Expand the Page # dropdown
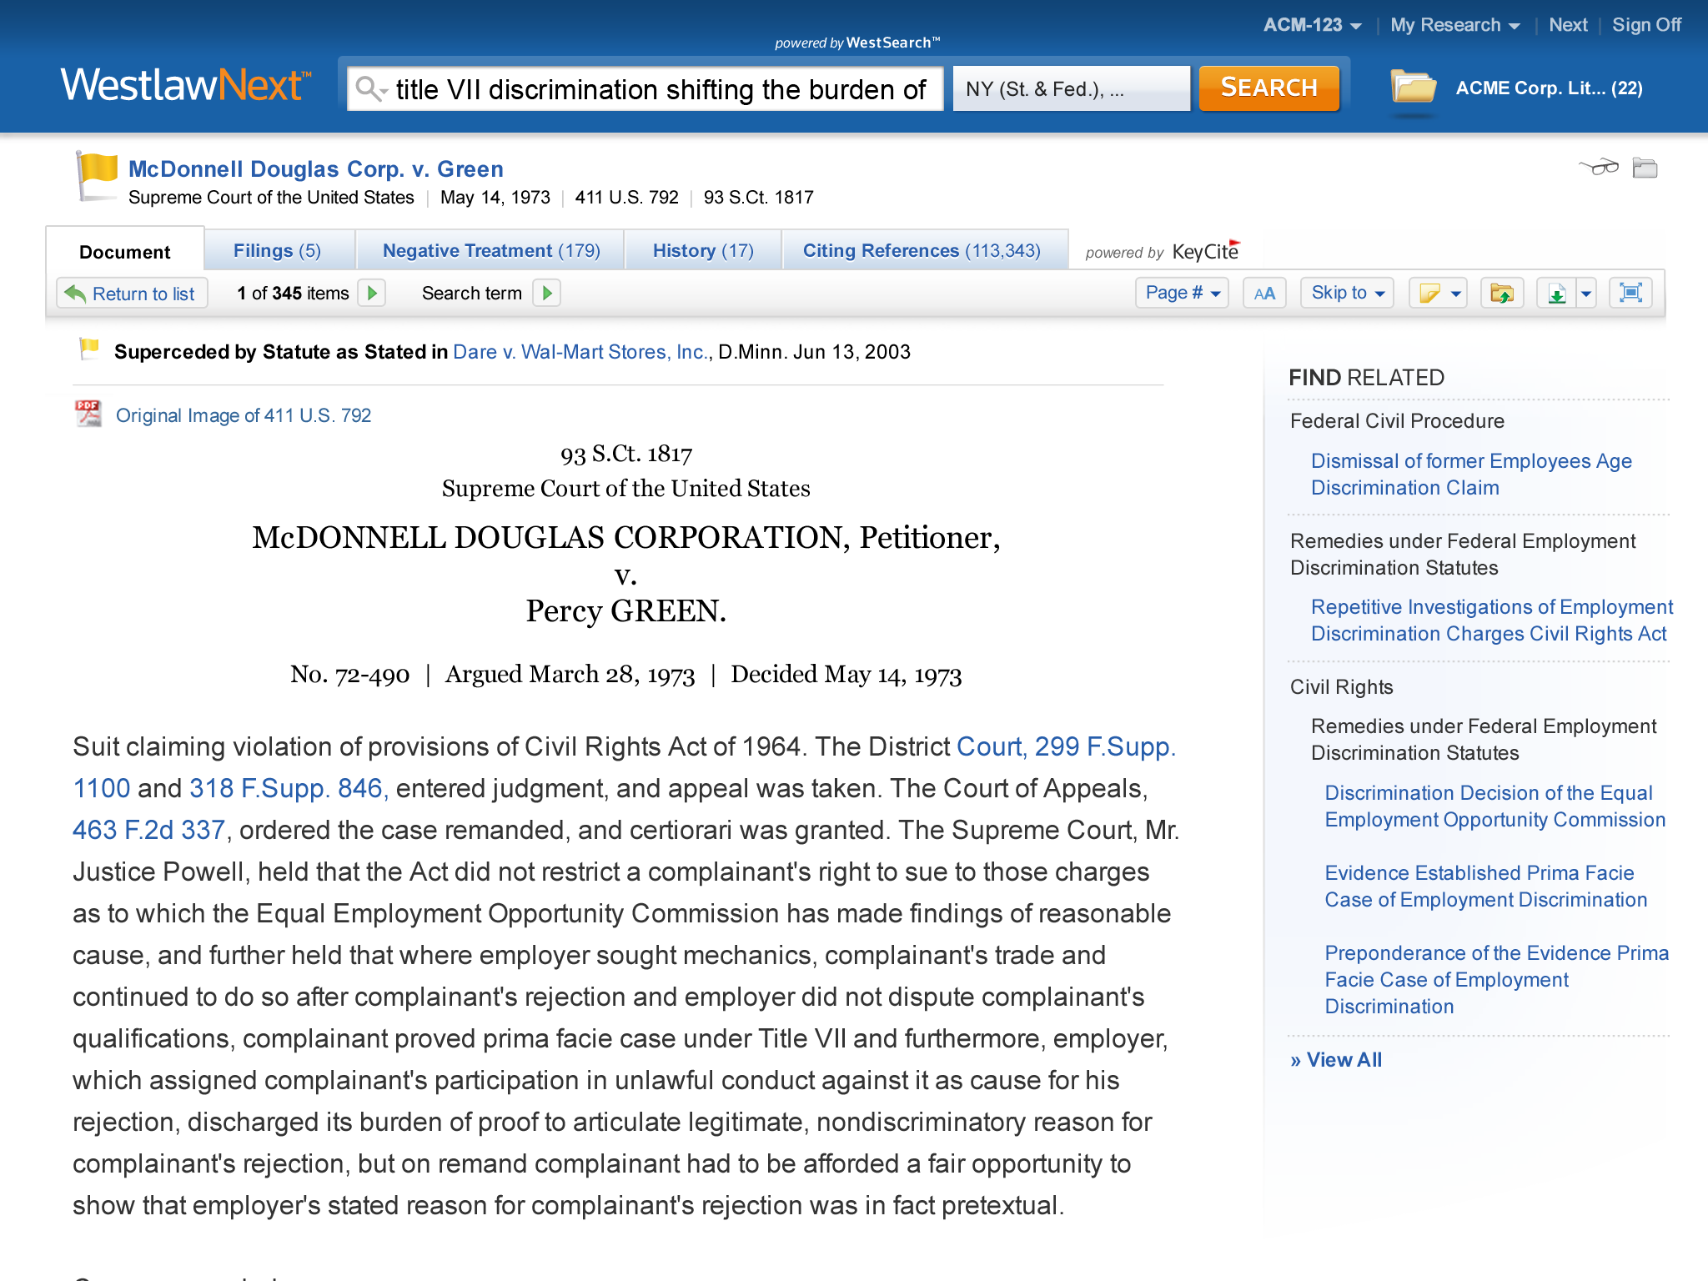Image resolution: width=1708 pixels, height=1281 pixels. pyautogui.click(x=1182, y=293)
